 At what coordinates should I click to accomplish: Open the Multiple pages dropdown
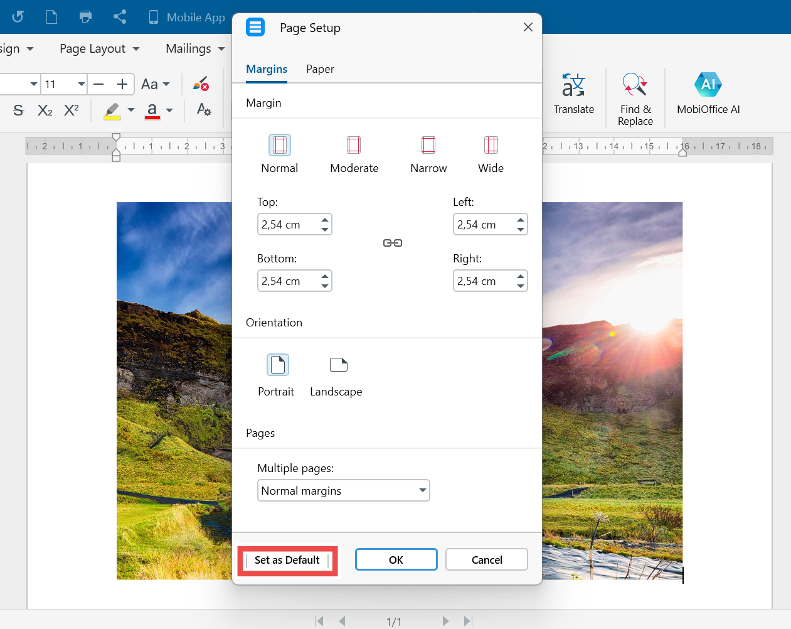click(x=344, y=490)
